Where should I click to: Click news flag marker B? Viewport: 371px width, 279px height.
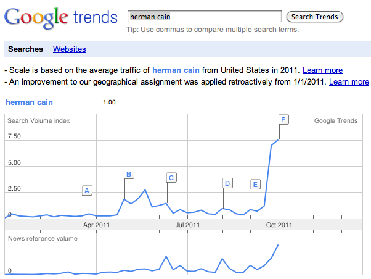tap(129, 174)
